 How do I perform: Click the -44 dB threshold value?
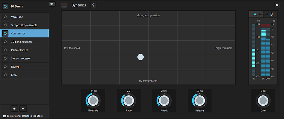click(93, 91)
